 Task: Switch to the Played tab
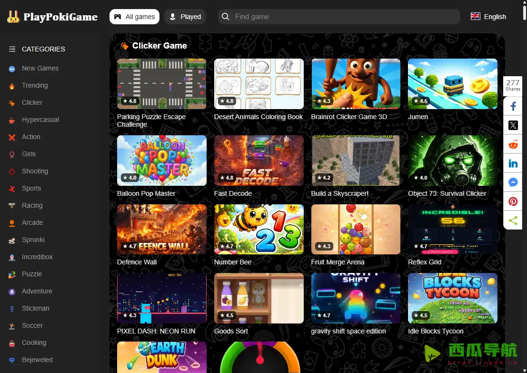[x=185, y=17]
